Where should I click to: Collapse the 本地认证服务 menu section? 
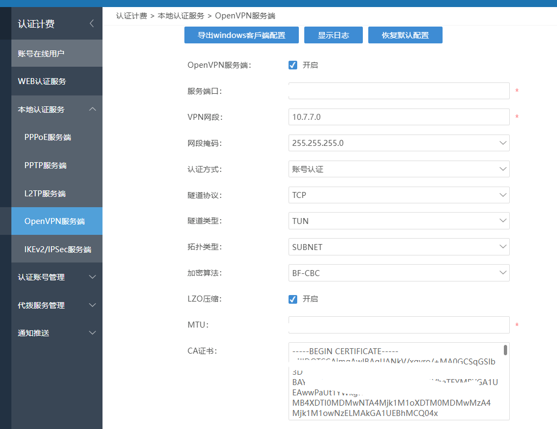(92, 110)
